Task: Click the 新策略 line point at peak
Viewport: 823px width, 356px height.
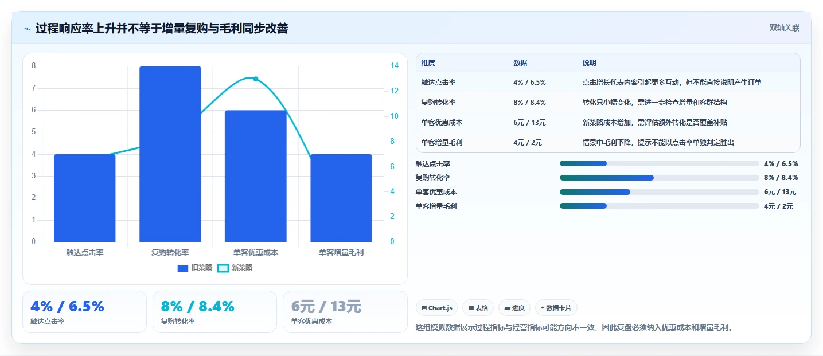Action: pos(256,79)
